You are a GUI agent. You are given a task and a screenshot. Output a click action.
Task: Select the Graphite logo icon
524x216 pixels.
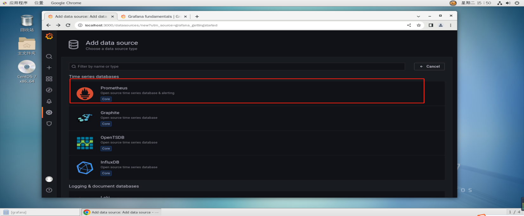[x=85, y=118]
